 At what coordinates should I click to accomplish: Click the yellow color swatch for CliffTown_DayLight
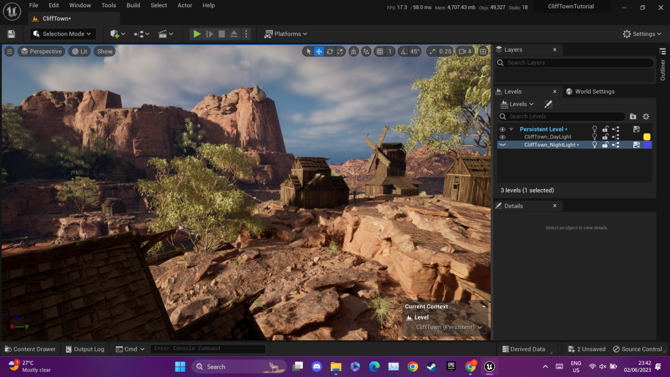[x=647, y=137]
